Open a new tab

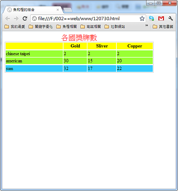(x=68, y=10)
